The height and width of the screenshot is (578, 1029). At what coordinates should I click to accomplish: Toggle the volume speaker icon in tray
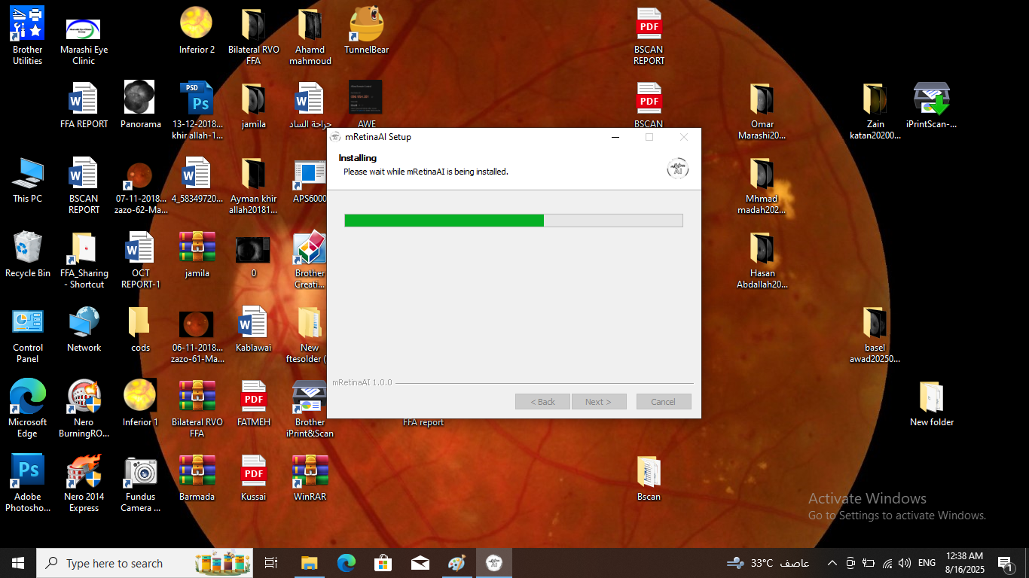[x=905, y=563]
